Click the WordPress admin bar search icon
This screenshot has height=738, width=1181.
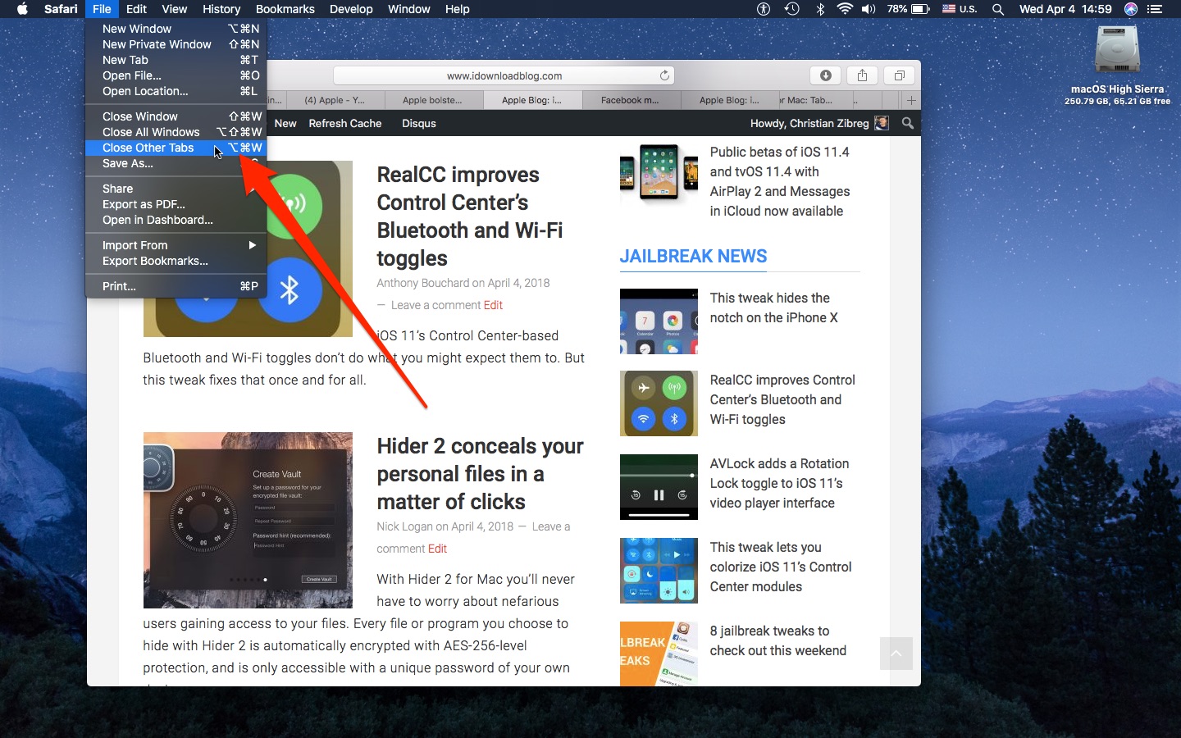click(x=907, y=123)
